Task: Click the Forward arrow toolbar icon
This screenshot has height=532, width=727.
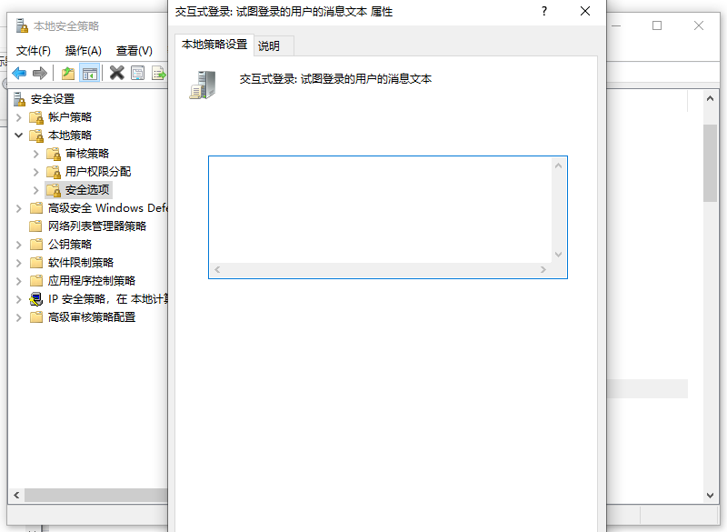Action: [x=39, y=73]
